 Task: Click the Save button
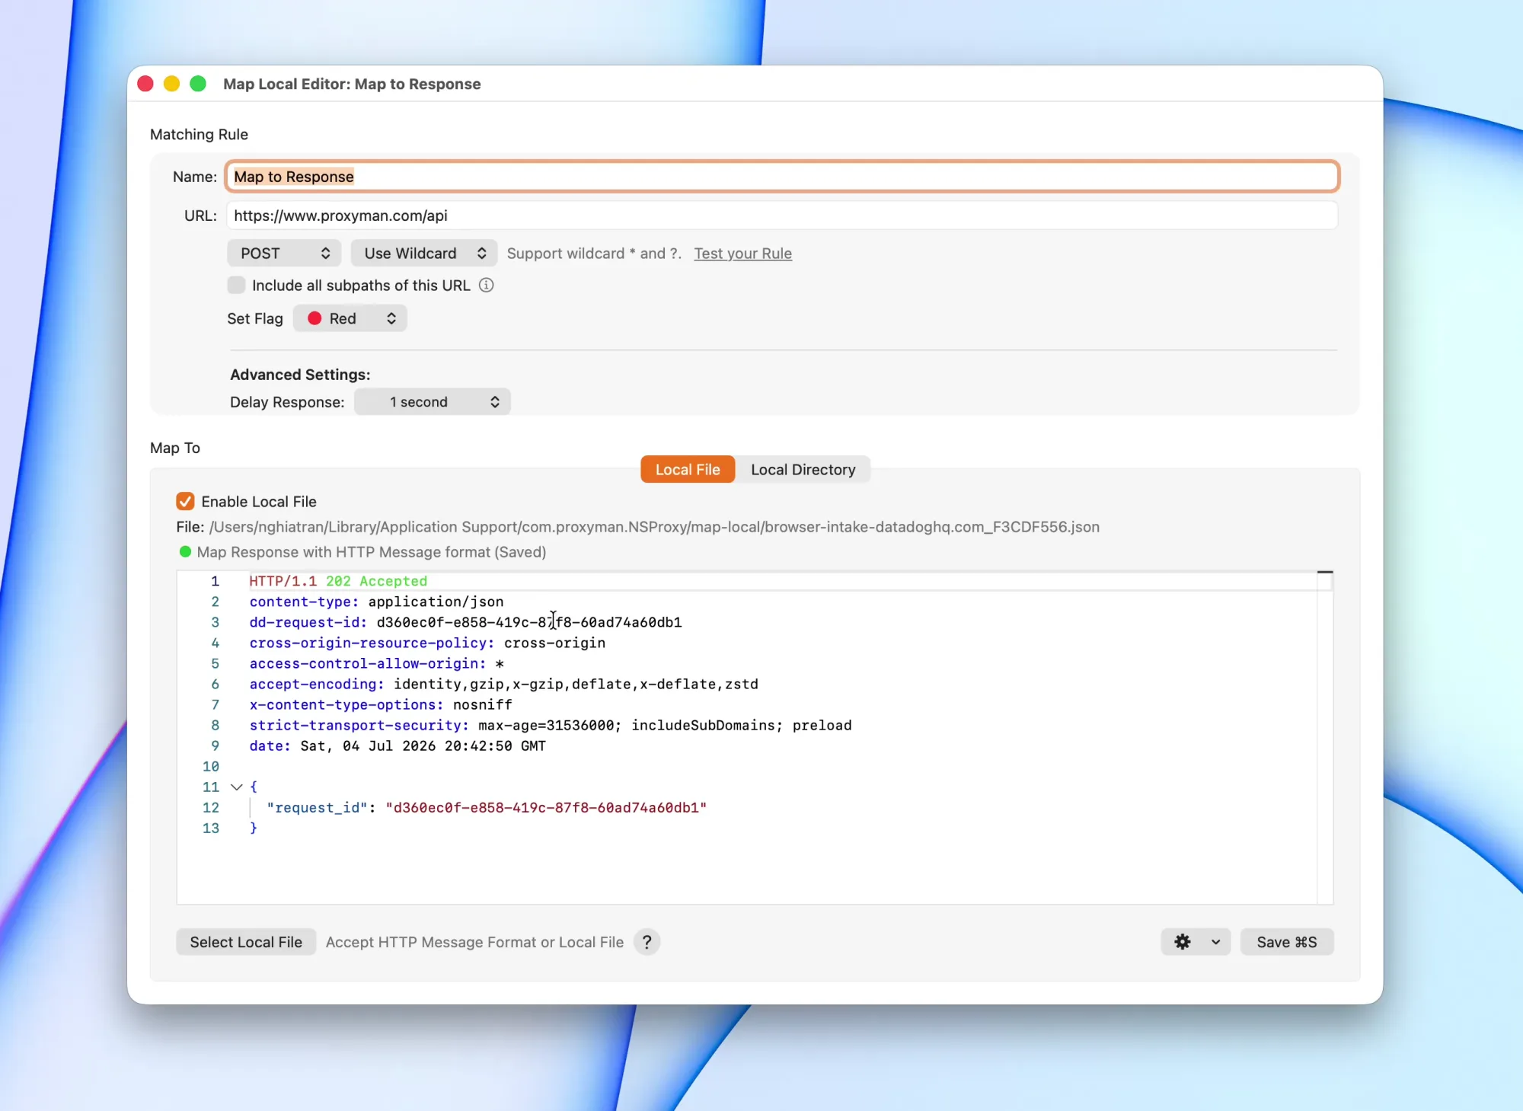pos(1286,942)
